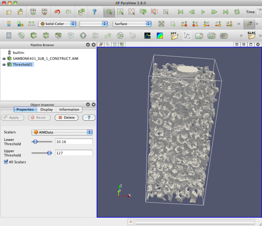Switch to the Display tab
The height and width of the screenshot is (226, 262).
click(x=46, y=110)
